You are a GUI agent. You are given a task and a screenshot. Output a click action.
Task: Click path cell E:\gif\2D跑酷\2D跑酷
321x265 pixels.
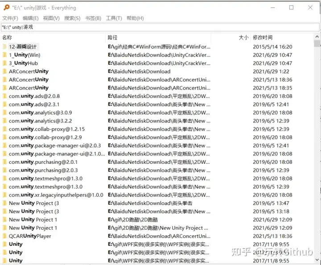pos(133,220)
